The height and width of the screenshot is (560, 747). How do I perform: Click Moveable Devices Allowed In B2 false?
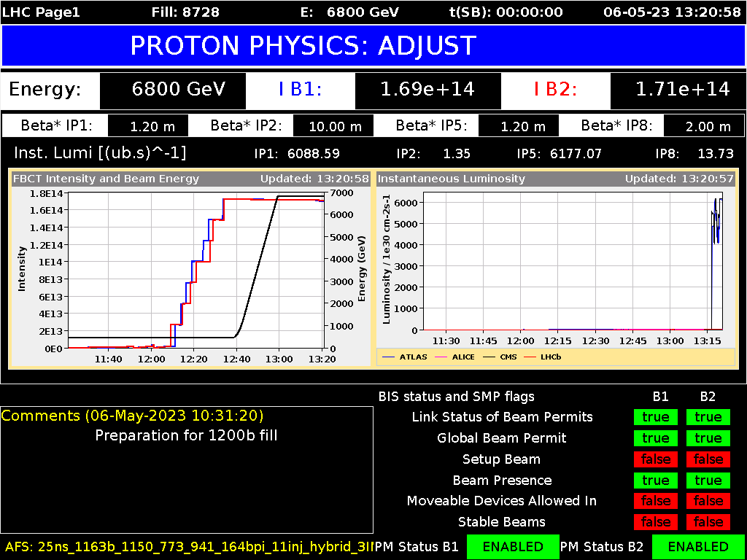tap(708, 501)
